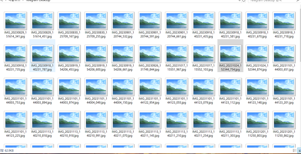This screenshot has width=301, height=154.
Task: Select file IMG_20231017_115552_103.jpg
Action: [x=203, y=54]
